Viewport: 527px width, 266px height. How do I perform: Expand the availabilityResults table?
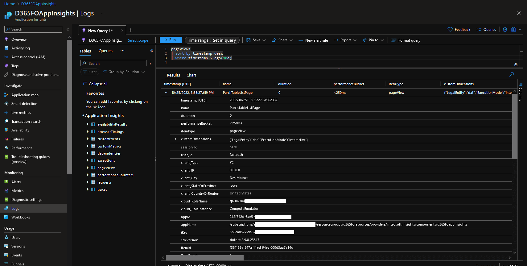tap(88, 124)
